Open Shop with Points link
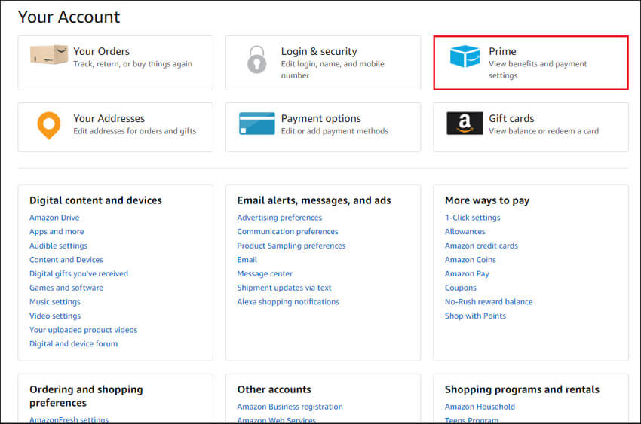This screenshot has width=641, height=424. (475, 316)
